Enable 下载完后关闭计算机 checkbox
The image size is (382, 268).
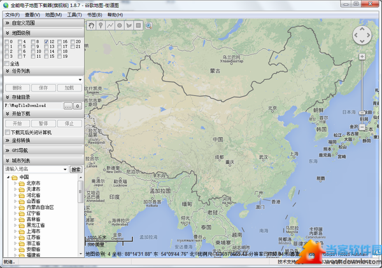7,133
